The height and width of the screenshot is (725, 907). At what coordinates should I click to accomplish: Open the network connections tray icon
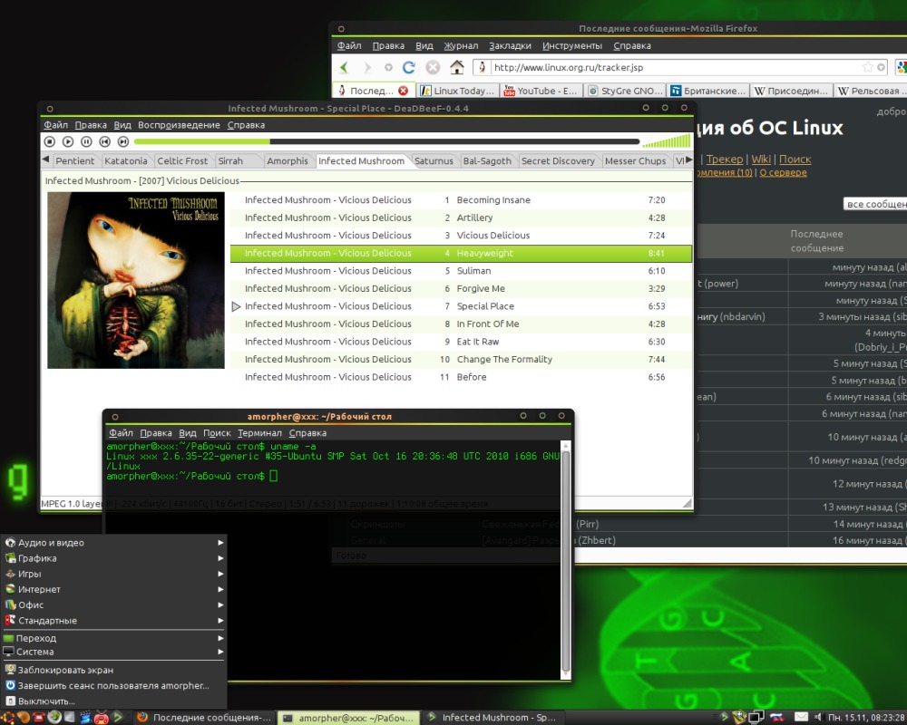pyautogui.click(x=756, y=718)
